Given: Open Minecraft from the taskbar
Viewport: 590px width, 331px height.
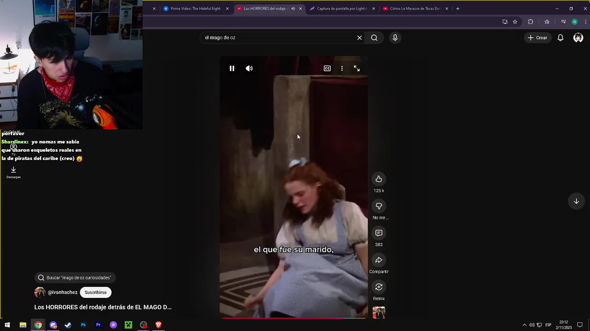Looking at the screenshot, I should 129,325.
